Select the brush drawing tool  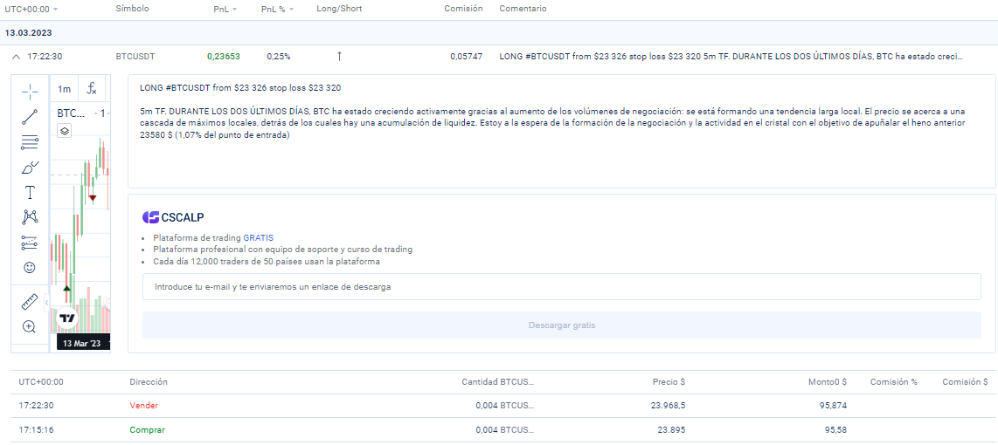click(x=30, y=168)
